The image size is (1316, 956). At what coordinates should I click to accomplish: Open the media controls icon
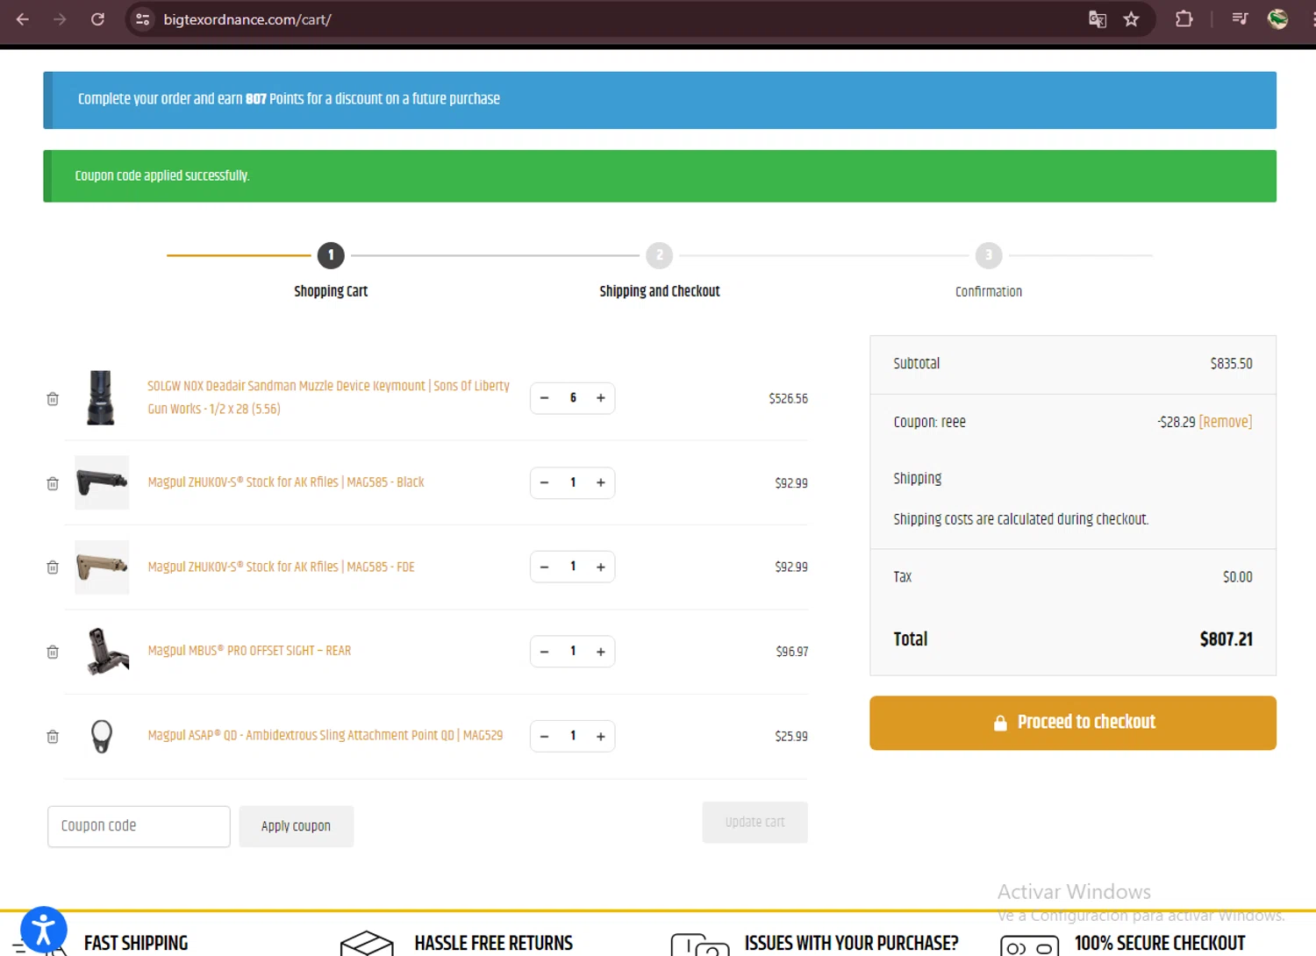1240,19
